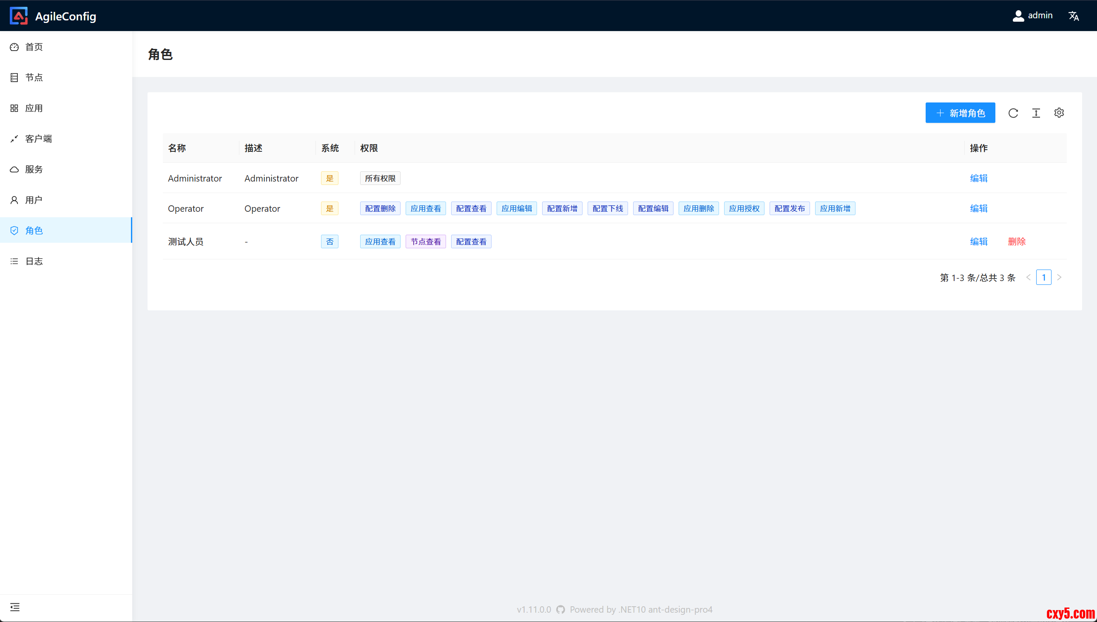The width and height of the screenshot is (1097, 622).
Task: Go to next page arrow
Action: [1059, 277]
